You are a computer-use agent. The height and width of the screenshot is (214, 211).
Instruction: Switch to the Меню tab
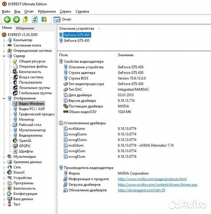pos(7,28)
